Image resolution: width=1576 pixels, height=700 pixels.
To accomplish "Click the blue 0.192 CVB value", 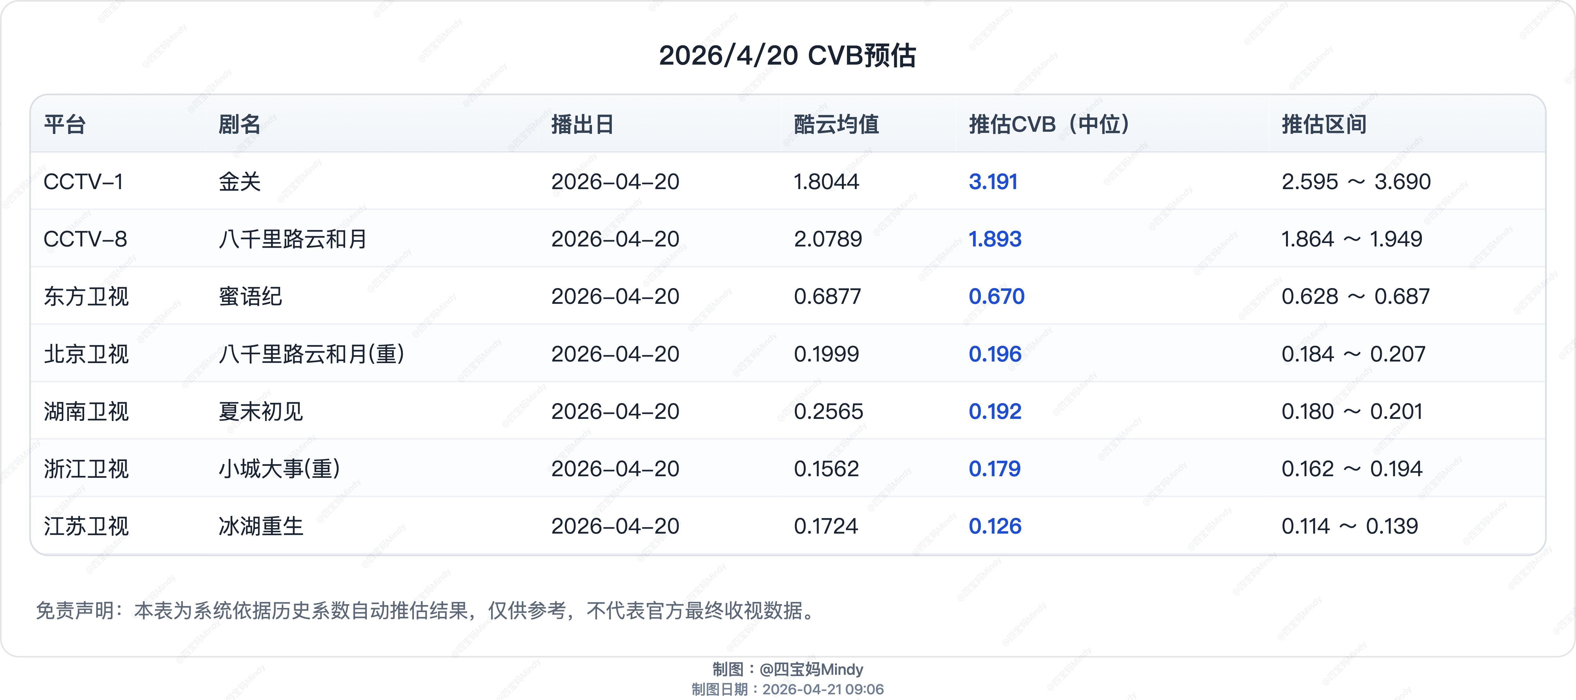I will pyautogui.click(x=995, y=412).
